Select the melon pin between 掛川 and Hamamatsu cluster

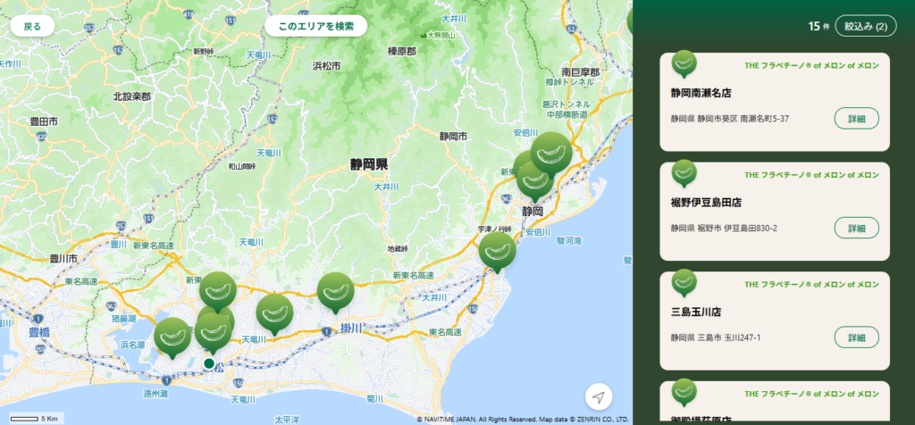click(274, 313)
